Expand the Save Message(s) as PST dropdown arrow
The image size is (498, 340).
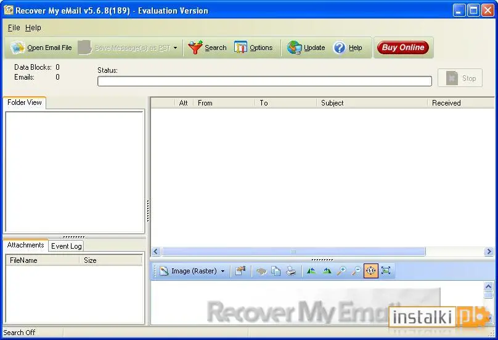coord(175,48)
